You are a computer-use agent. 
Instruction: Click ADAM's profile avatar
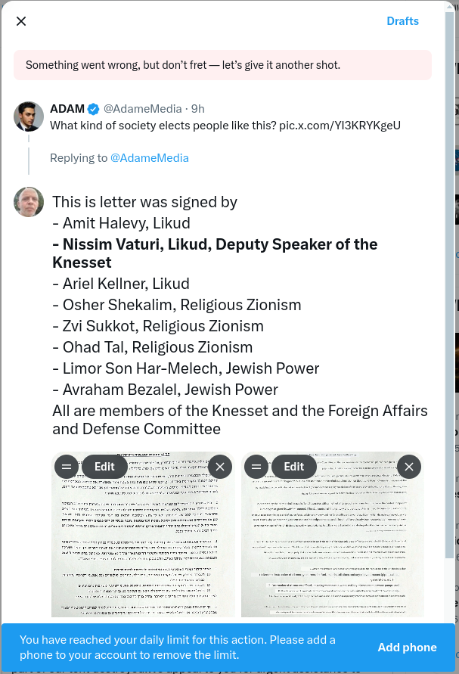[29, 116]
